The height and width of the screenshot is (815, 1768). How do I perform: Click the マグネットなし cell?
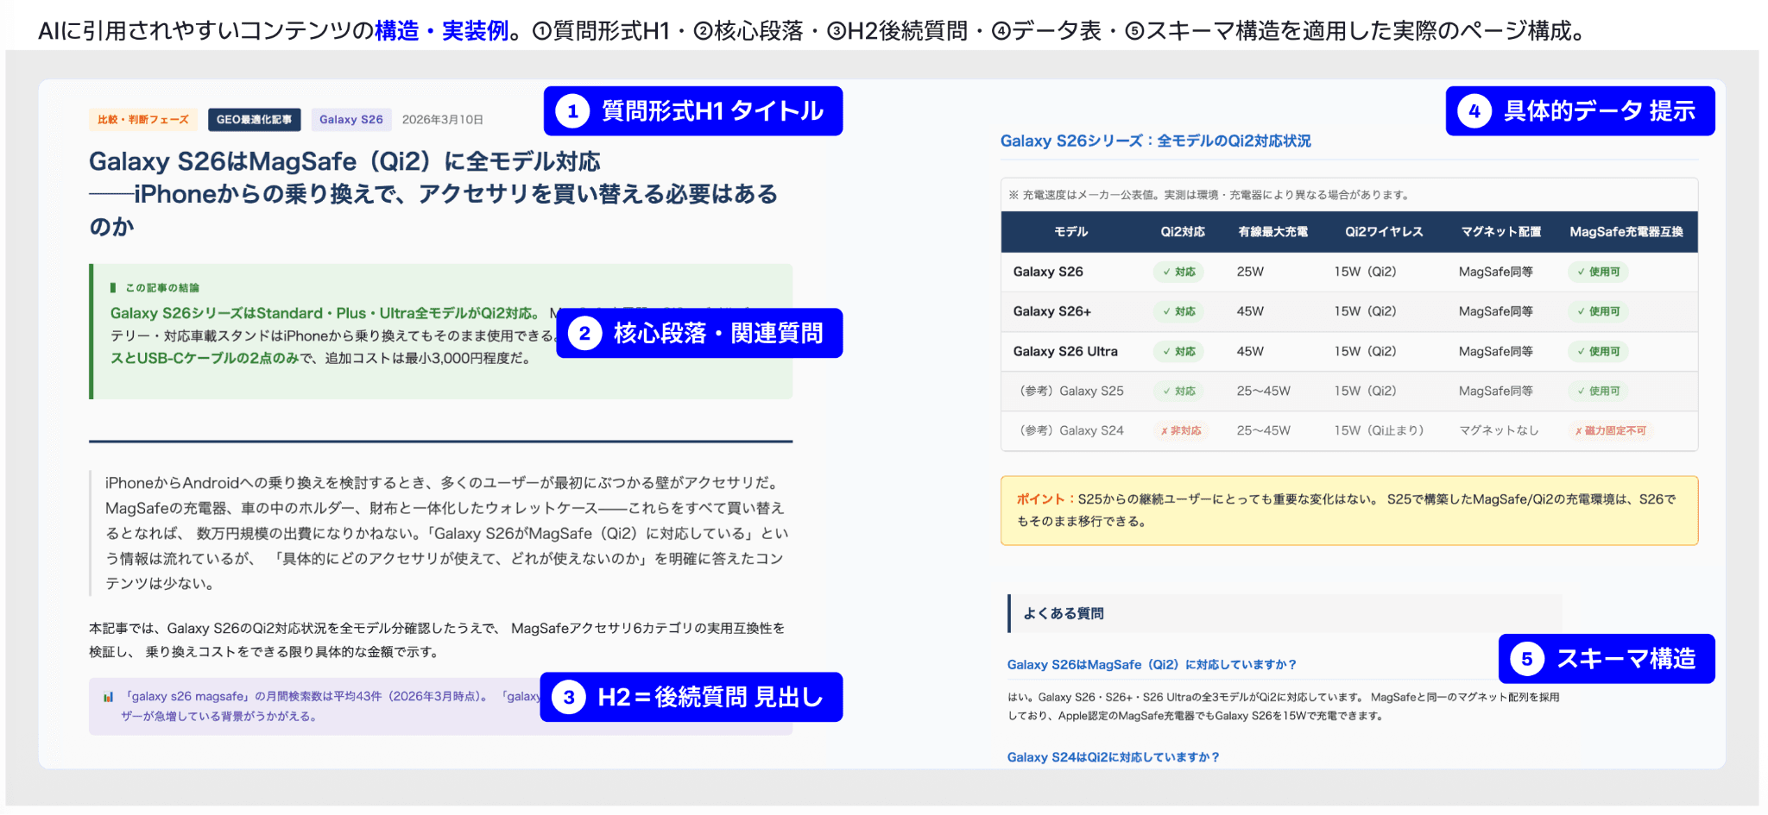tap(1499, 430)
